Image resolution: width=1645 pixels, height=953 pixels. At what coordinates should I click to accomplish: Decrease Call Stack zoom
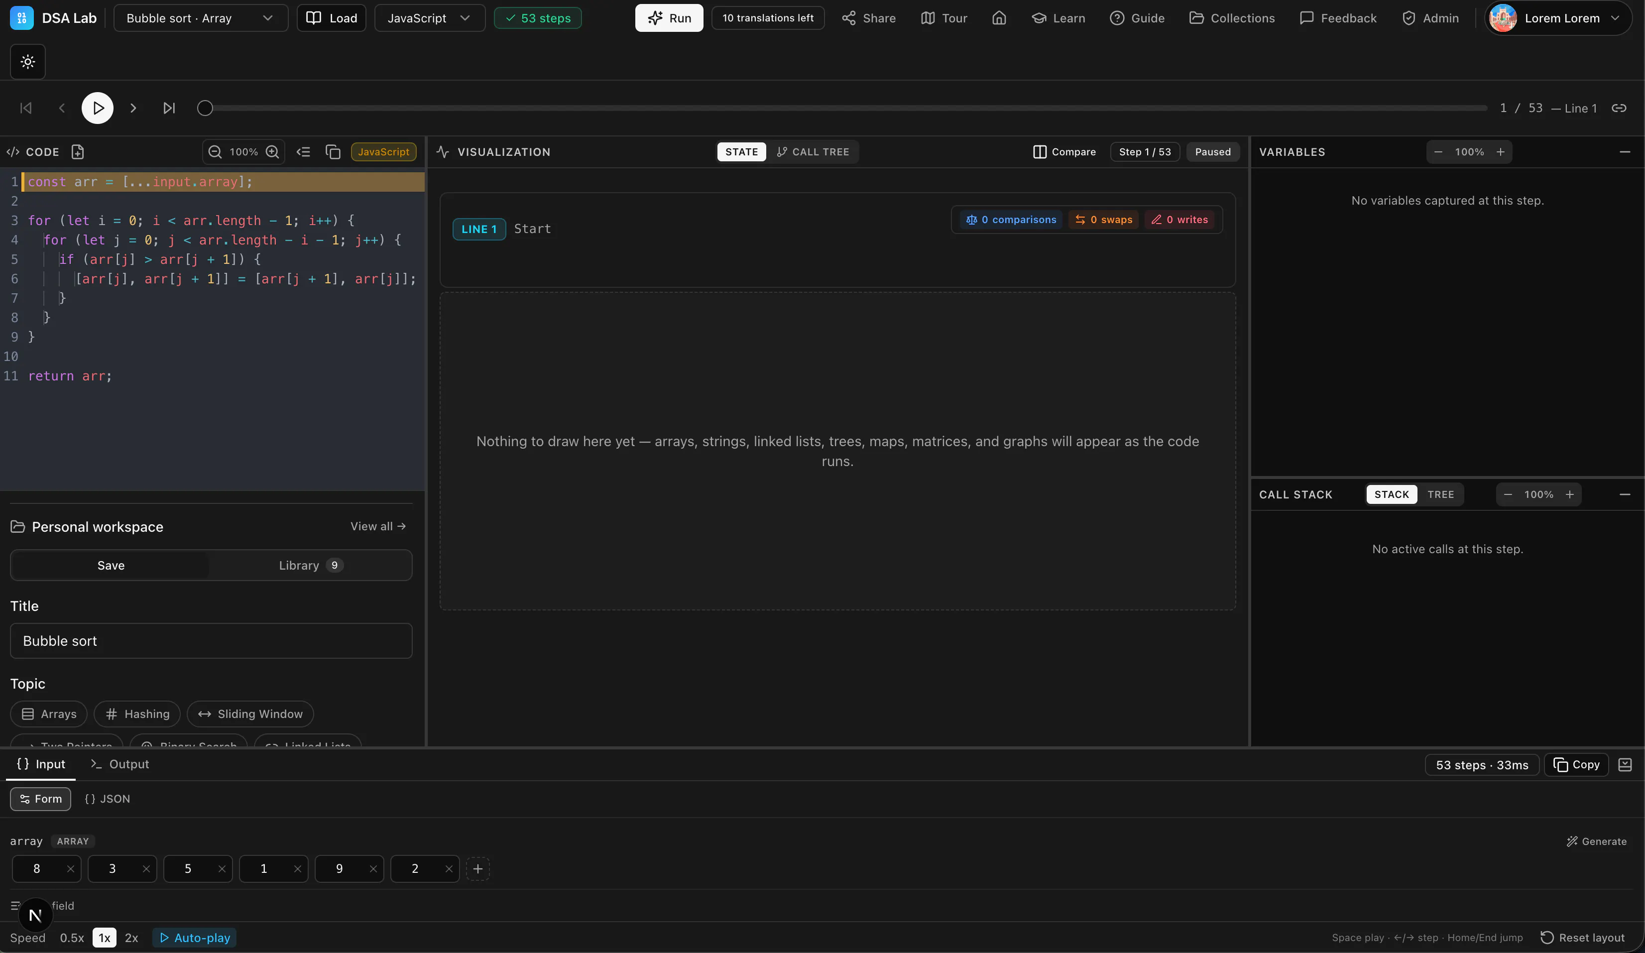[x=1508, y=495]
